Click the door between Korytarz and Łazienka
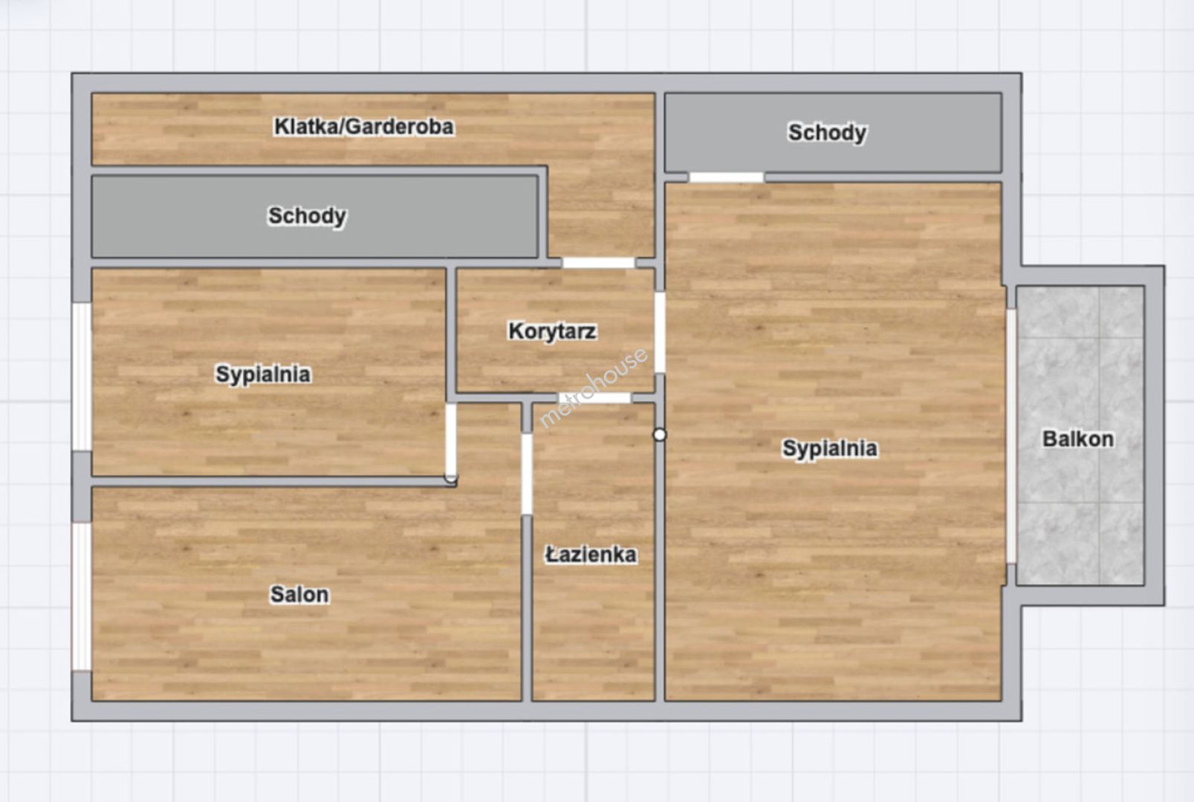This screenshot has width=1194, height=802. click(594, 398)
